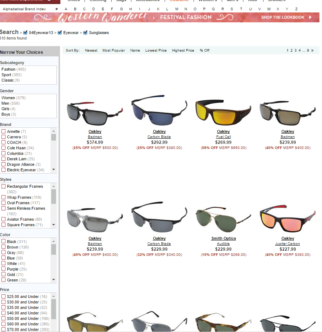Screen dimensions: 322x332
Task: Enable the Aviator Frames style filter
Action: (x=4, y=219)
